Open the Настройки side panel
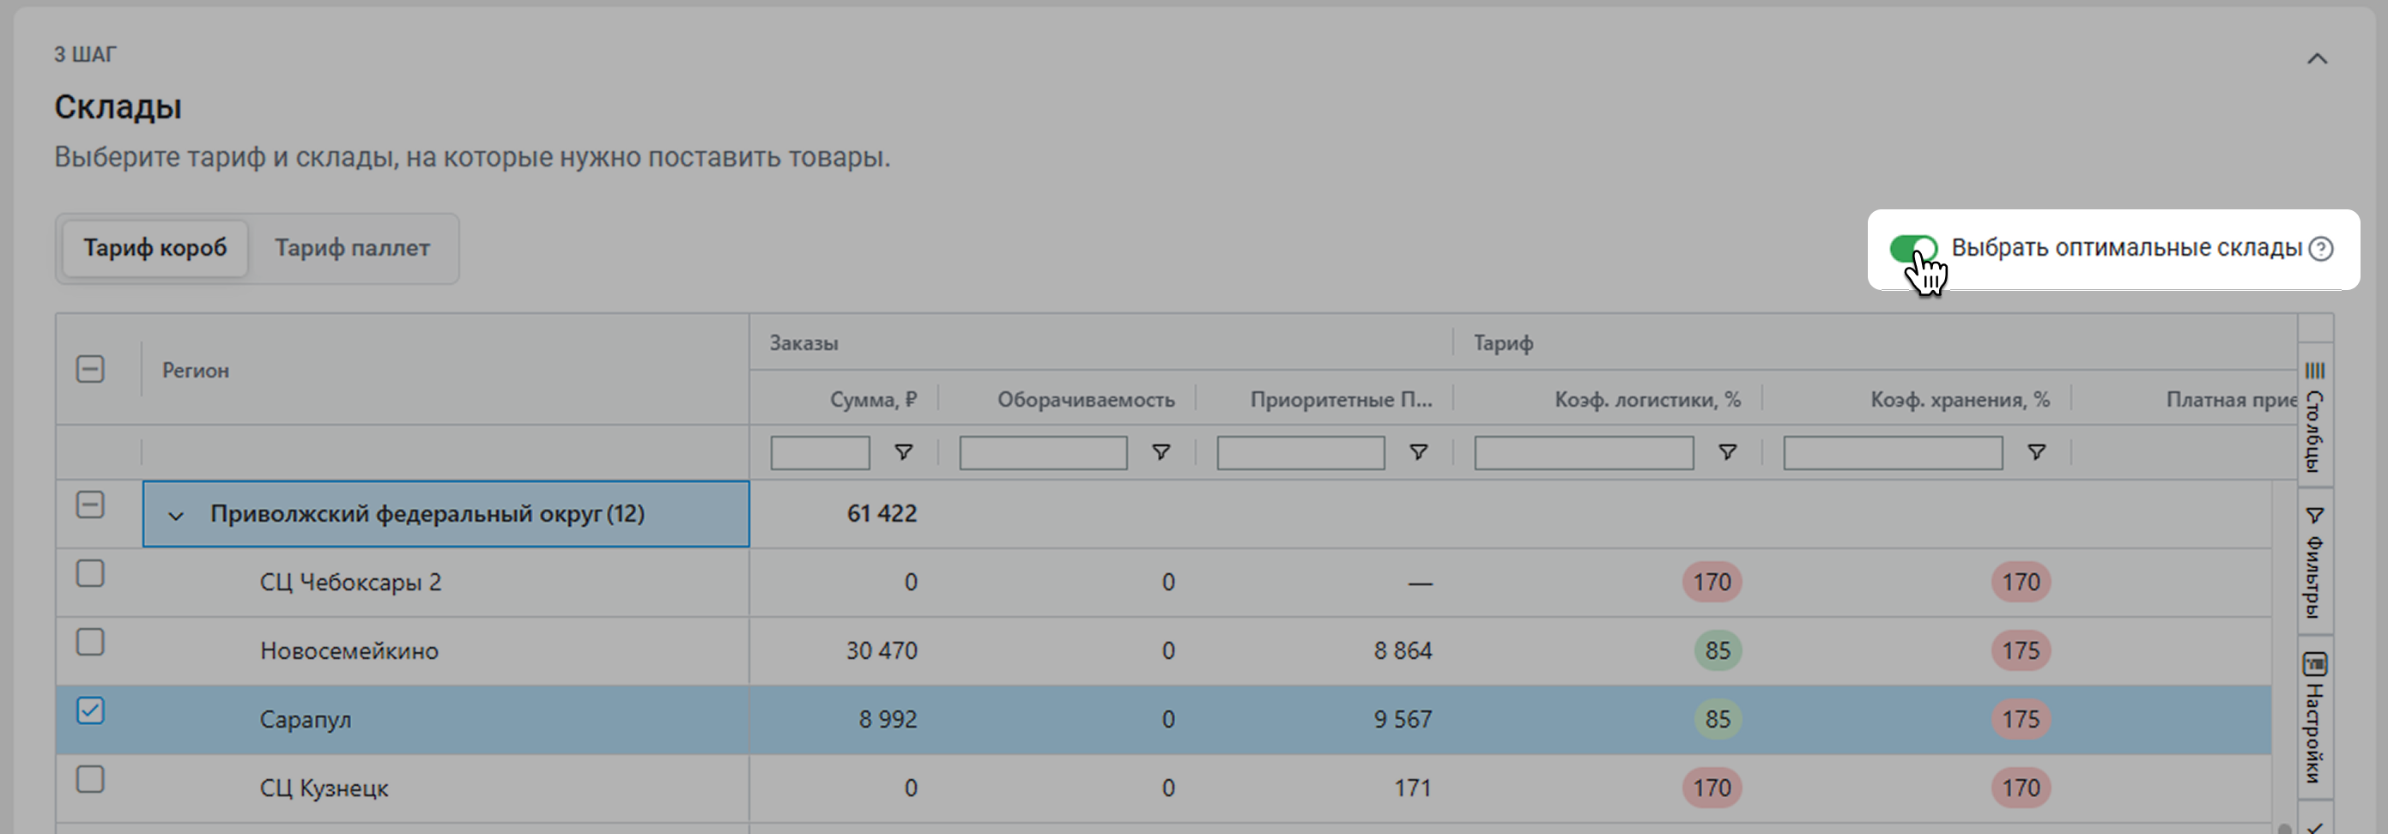 pyautogui.click(x=2315, y=716)
